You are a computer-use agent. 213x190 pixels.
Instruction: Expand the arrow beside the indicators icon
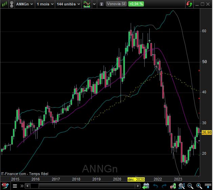[94, 4]
